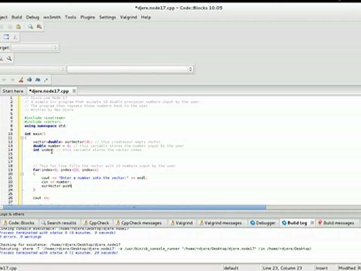361x271 pixels.
Task: Switch to the Code::Blocks log tab
Action: click(19, 223)
